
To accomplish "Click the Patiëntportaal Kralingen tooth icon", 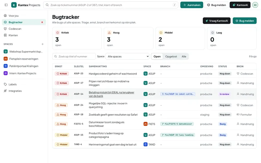I will click(6, 66).
